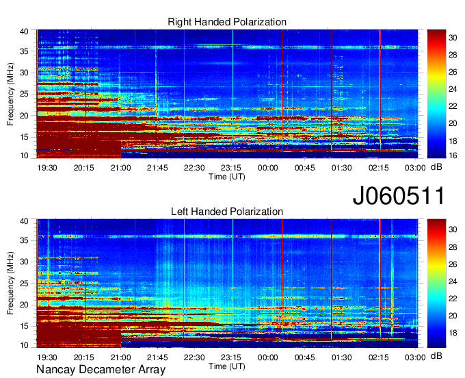Click '02:15' time tick on left-handed plot
The height and width of the screenshot is (378, 465).
tap(378, 357)
